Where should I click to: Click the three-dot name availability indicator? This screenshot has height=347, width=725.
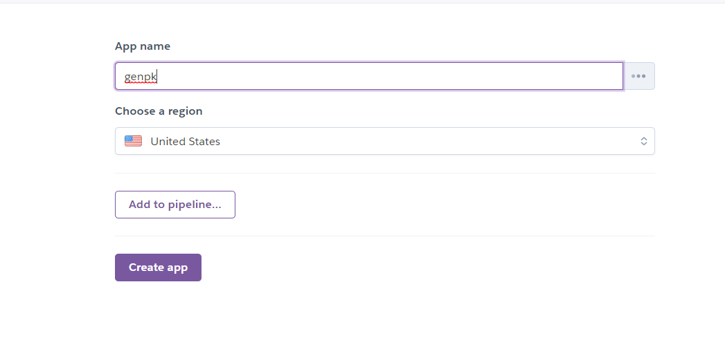(x=638, y=76)
